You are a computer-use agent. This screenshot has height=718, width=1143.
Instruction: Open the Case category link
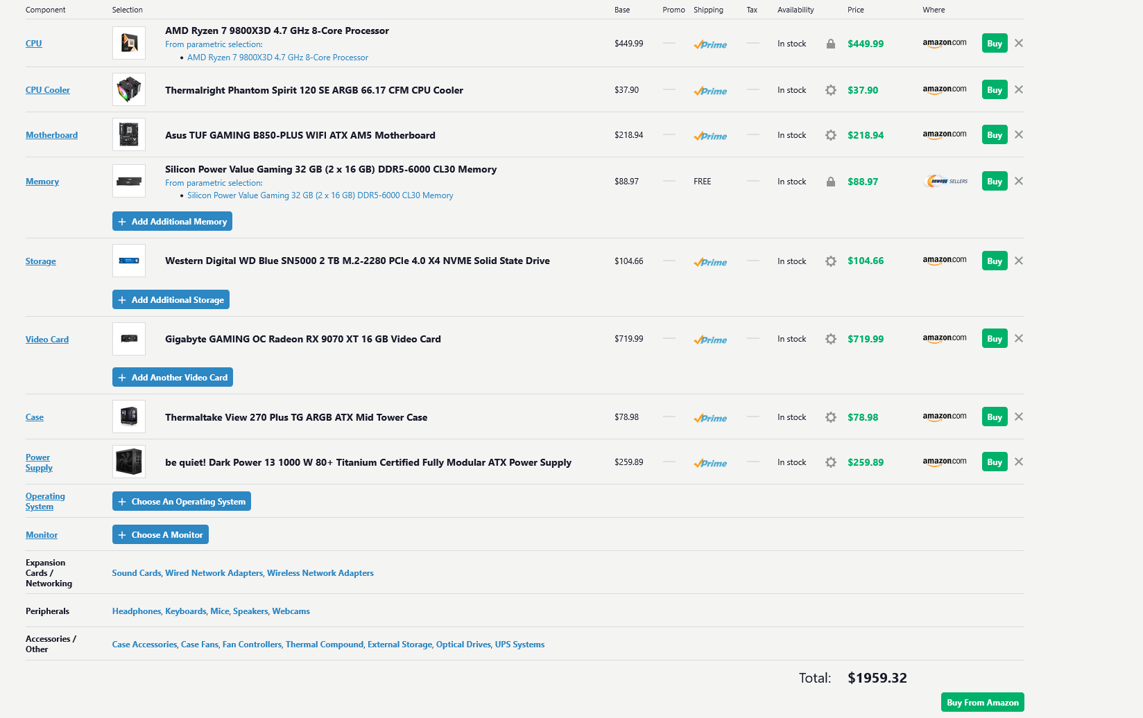pyautogui.click(x=35, y=417)
